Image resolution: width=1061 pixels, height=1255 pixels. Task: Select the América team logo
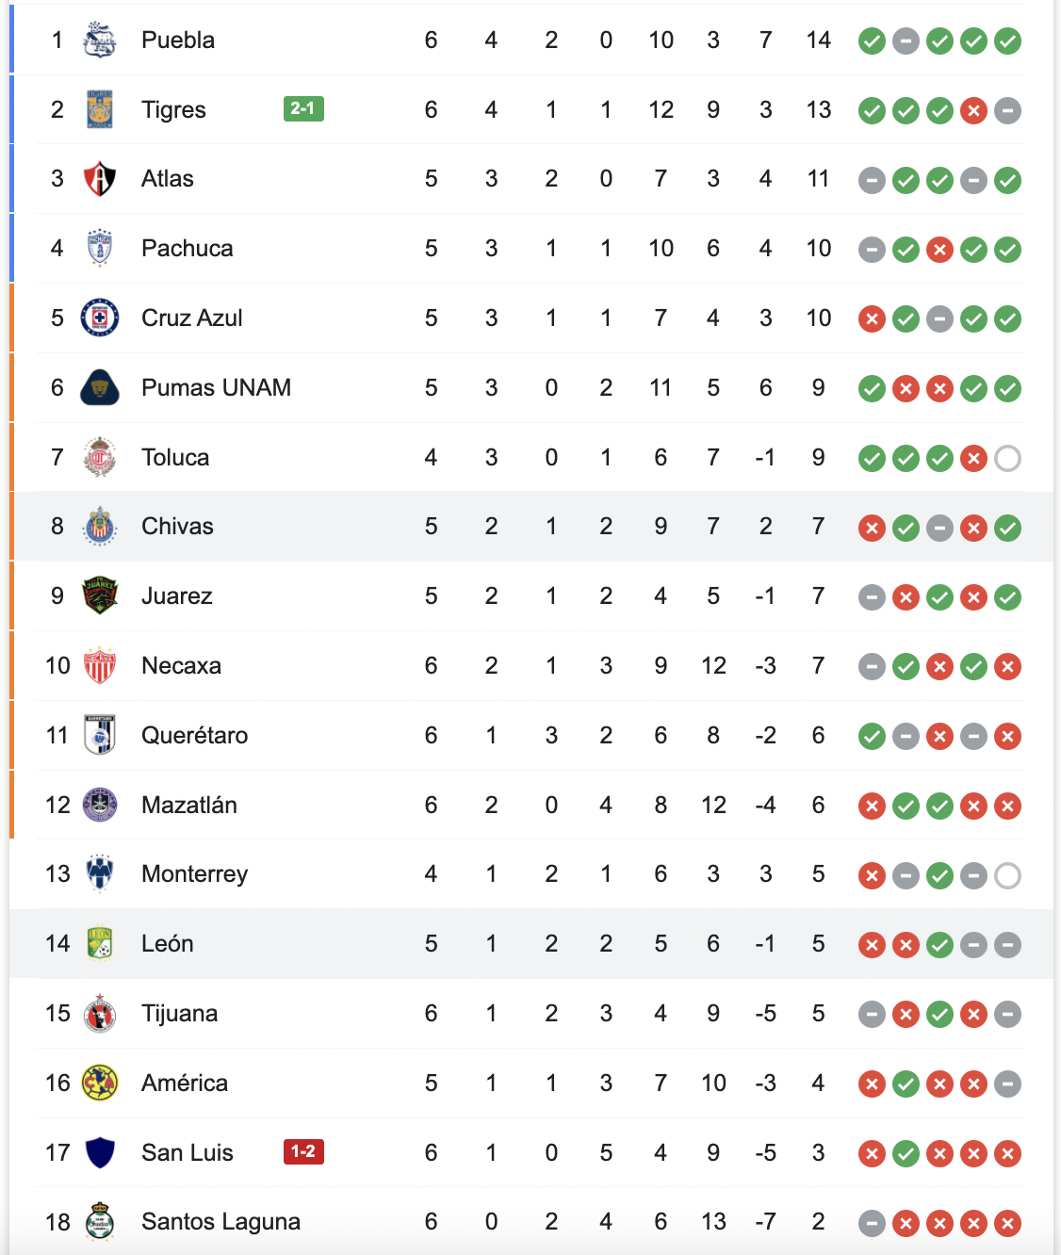pyautogui.click(x=100, y=1084)
